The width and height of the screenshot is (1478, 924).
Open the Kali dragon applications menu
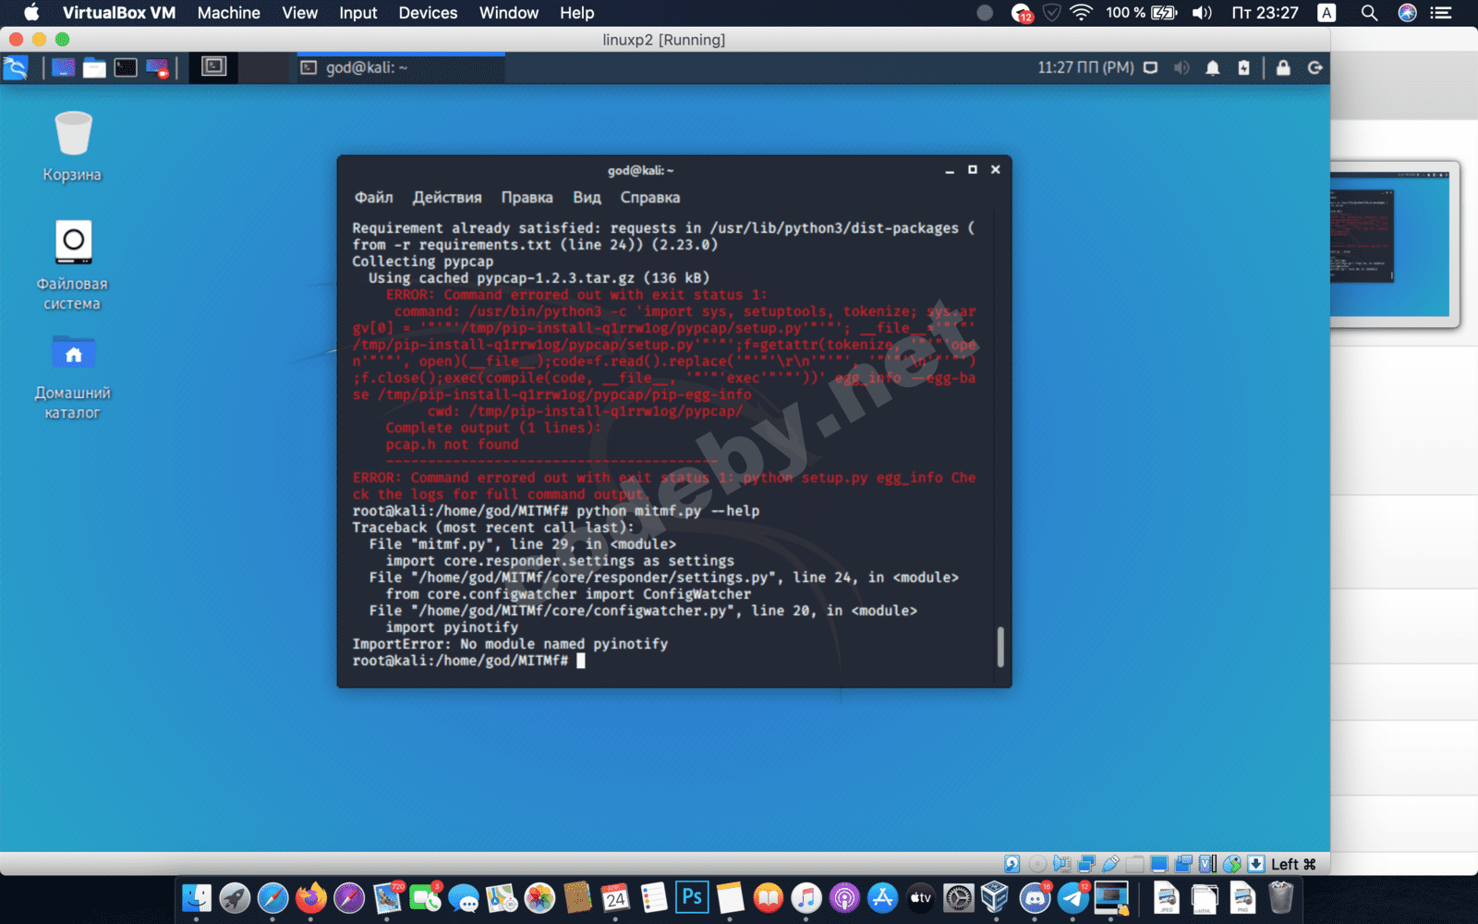16,67
